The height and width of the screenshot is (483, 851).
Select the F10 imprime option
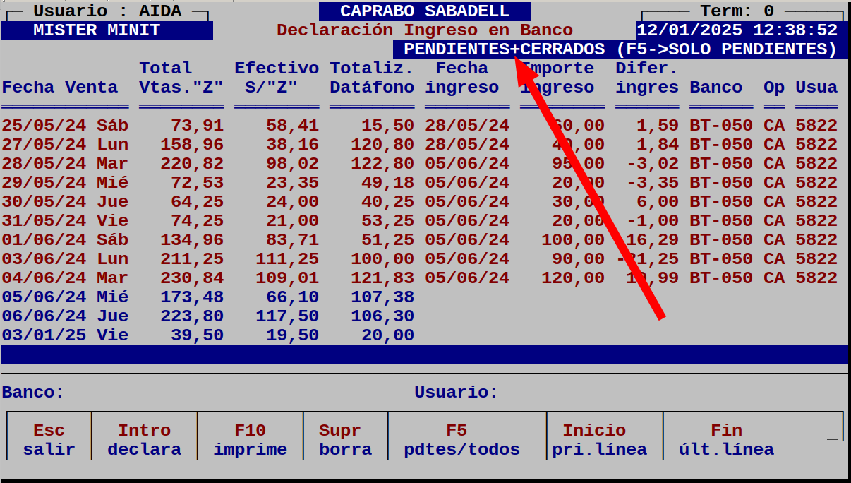click(x=250, y=439)
